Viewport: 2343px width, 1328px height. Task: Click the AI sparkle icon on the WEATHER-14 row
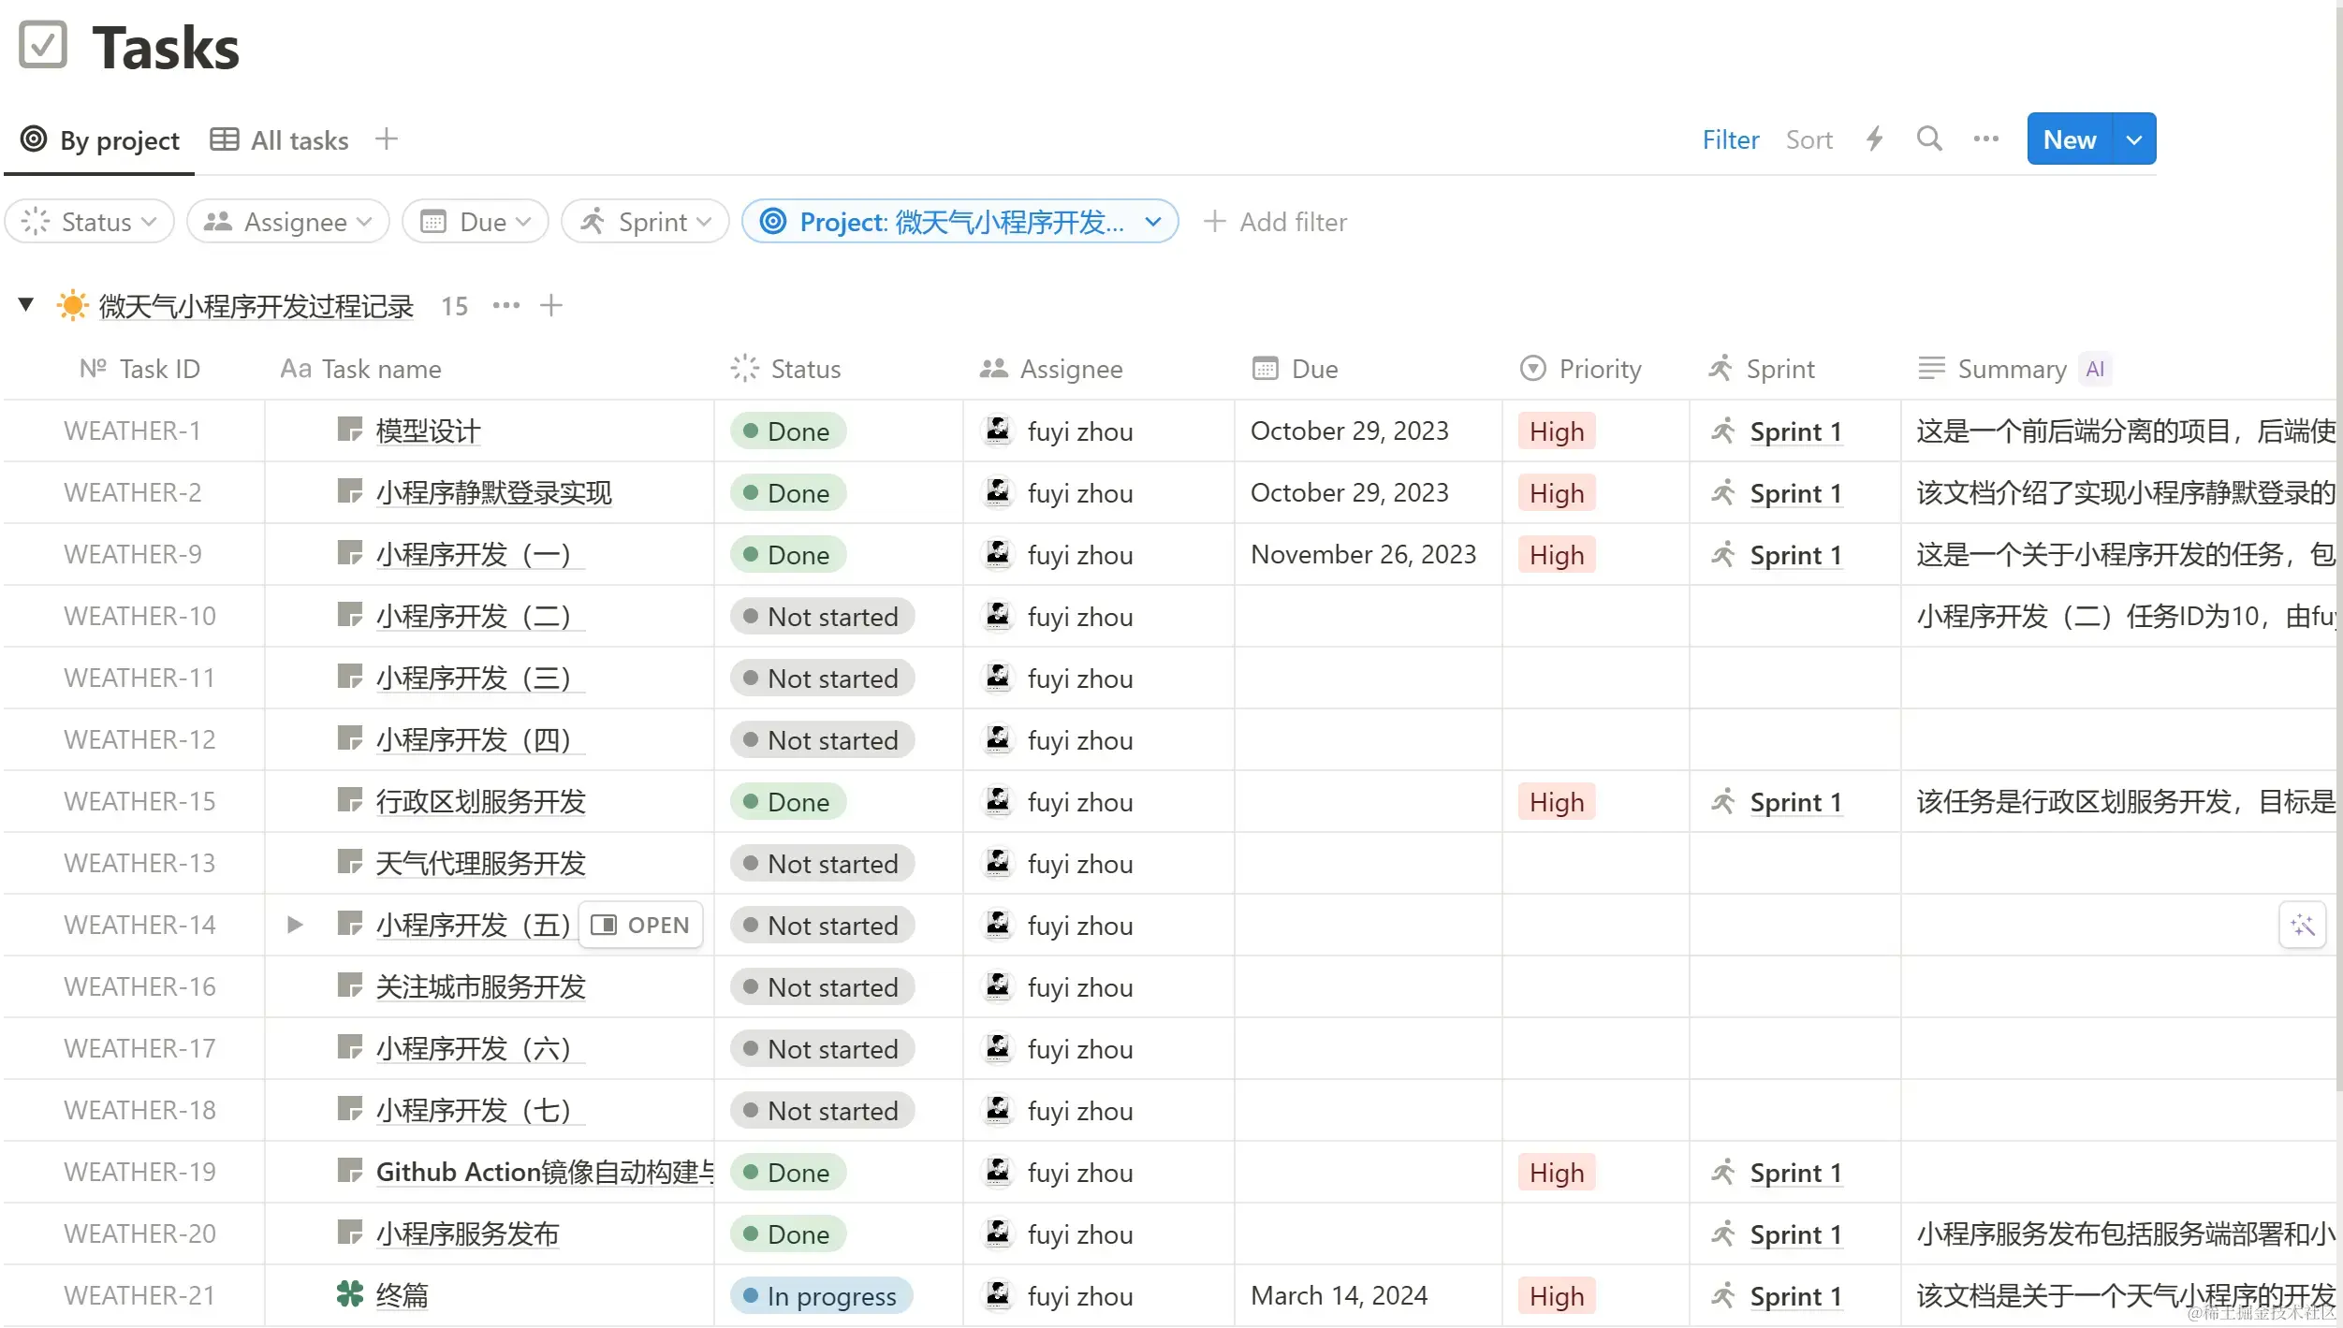pos(2304,925)
